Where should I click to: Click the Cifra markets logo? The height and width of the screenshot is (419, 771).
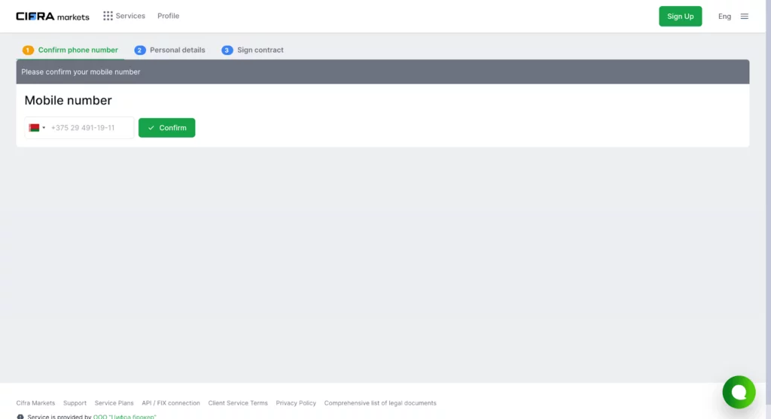[x=53, y=16]
